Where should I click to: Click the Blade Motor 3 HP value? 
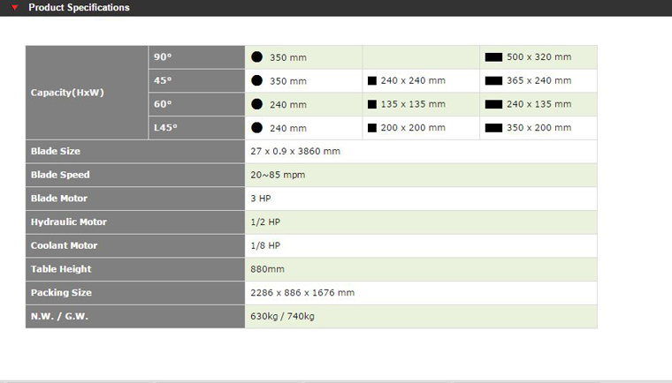[x=261, y=199]
